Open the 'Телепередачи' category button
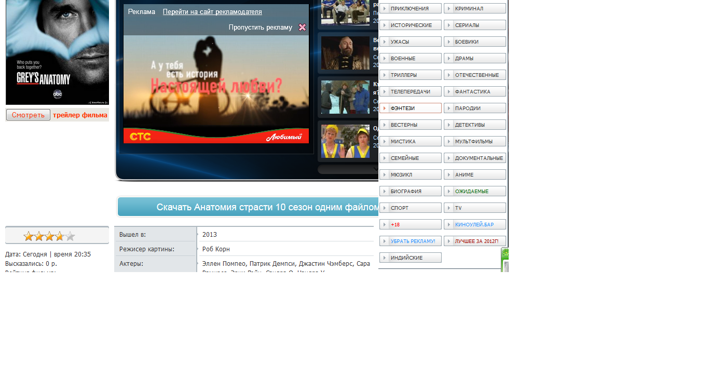The height and width of the screenshot is (378, 709). (411, 92)
